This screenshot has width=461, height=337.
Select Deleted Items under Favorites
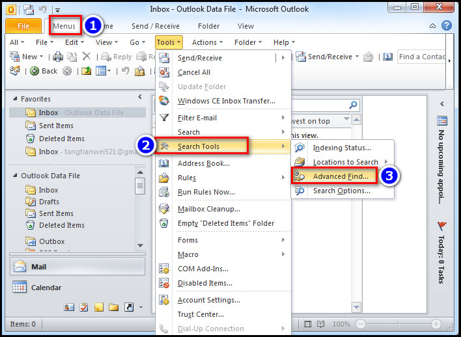[x=55, y=139]
